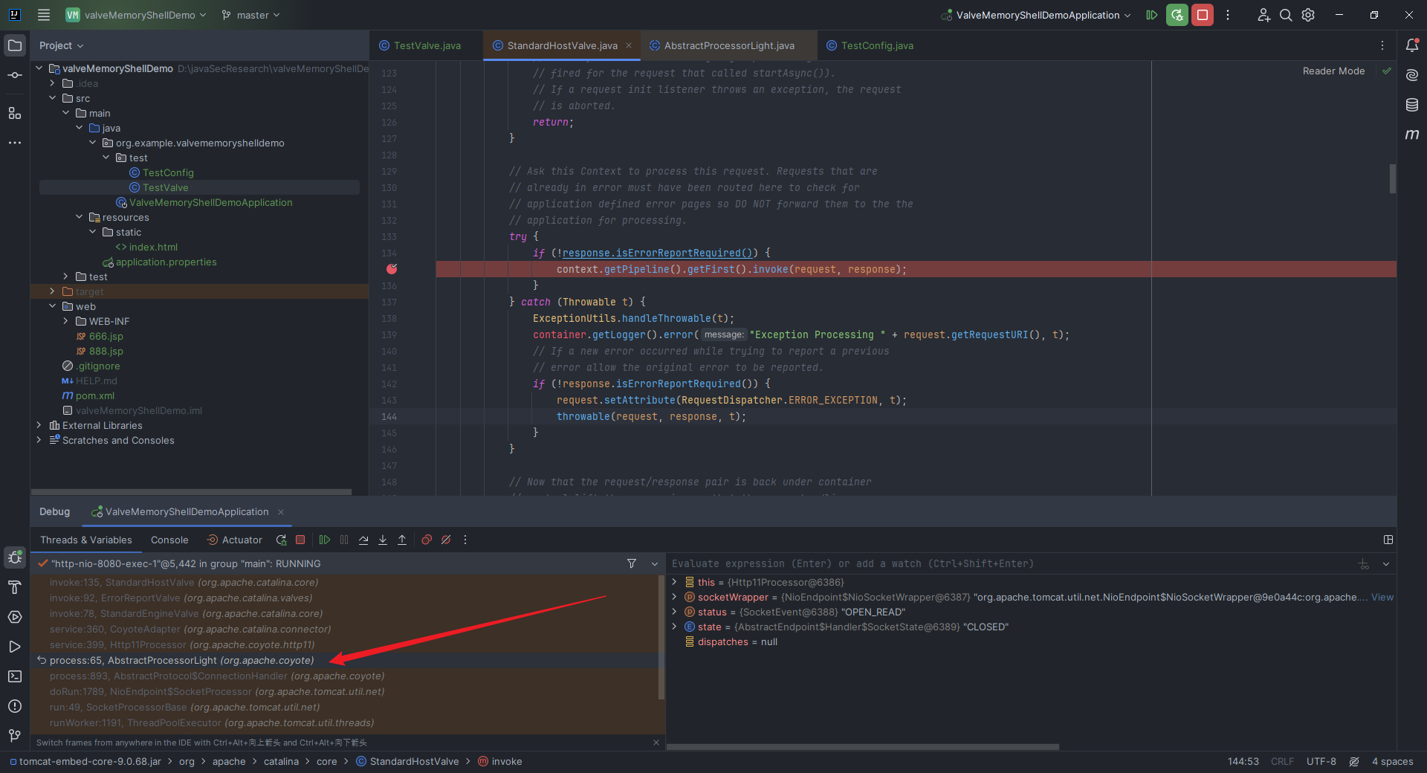Open Code With Me icon
The height and width of the screenshot is (773, 1427).
coord(1263,15)
